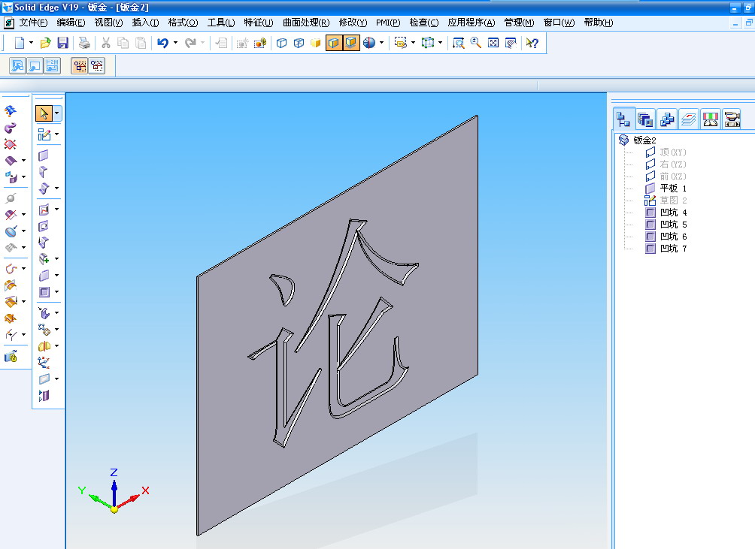The width and height of the screenshot is (755, 549).
Task: Open the 曲面处理(R) menu
Action: [306, 23]
